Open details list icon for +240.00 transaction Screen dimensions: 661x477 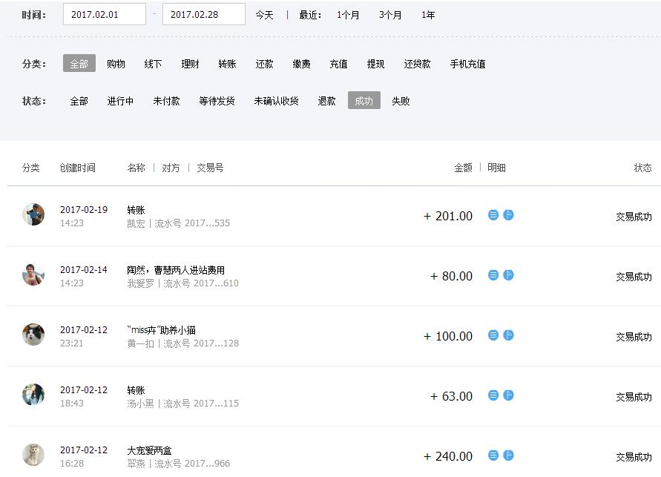(x=493, y=455)
